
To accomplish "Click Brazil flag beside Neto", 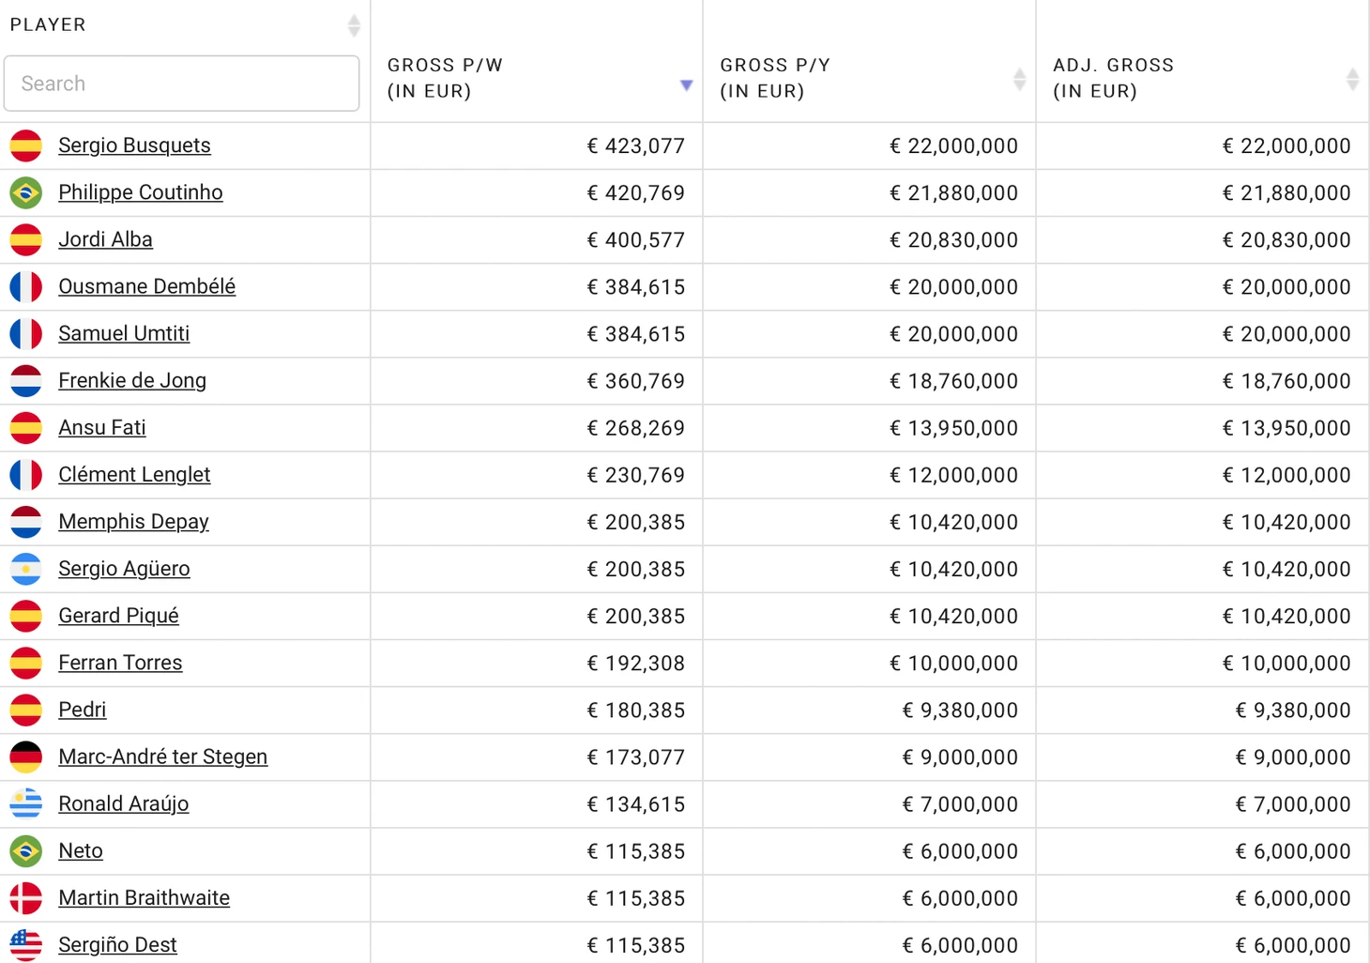I will (x=26, y=850).
